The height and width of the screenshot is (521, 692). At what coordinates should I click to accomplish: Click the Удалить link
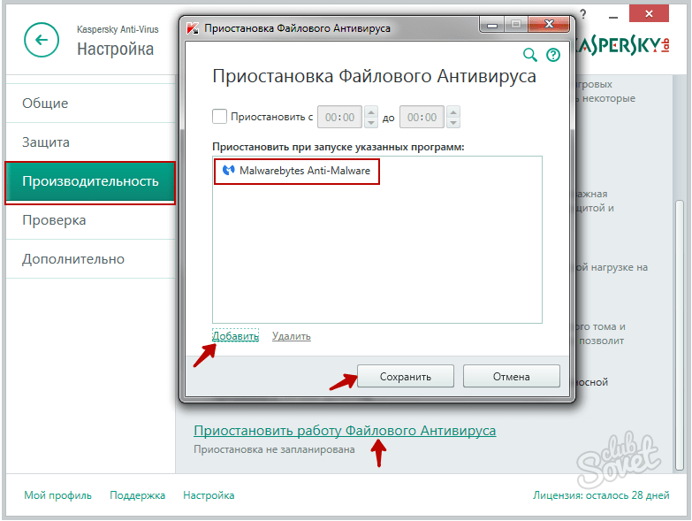pos(292,336)
